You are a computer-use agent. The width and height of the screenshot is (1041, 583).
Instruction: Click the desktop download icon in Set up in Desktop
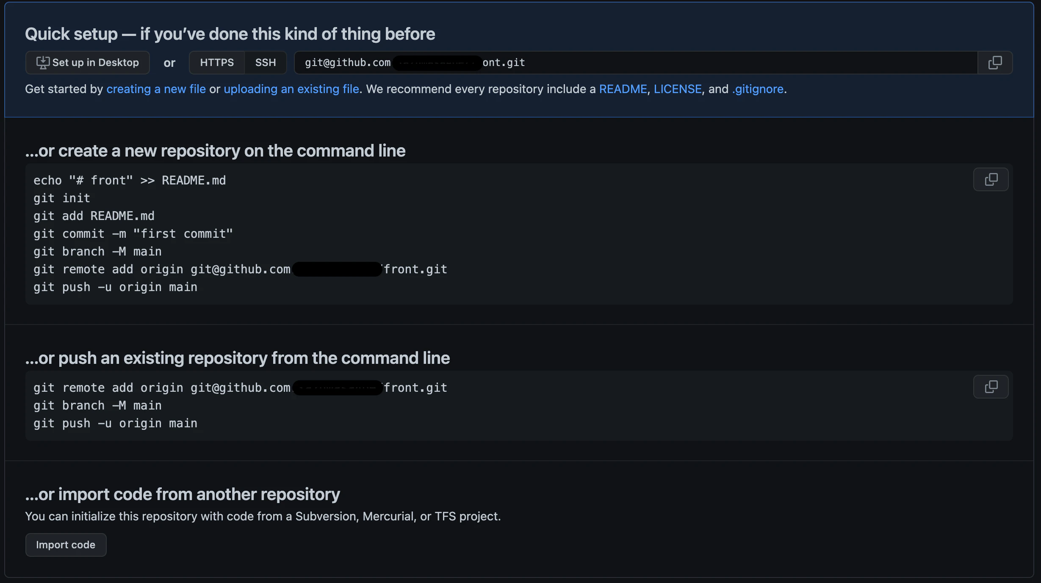click(x=43, y=63)
